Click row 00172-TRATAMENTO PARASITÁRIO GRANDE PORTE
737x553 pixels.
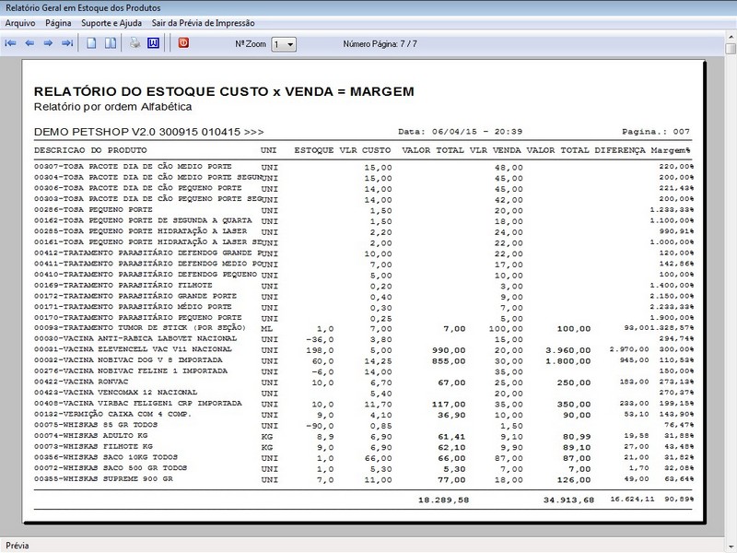(364, 297)
